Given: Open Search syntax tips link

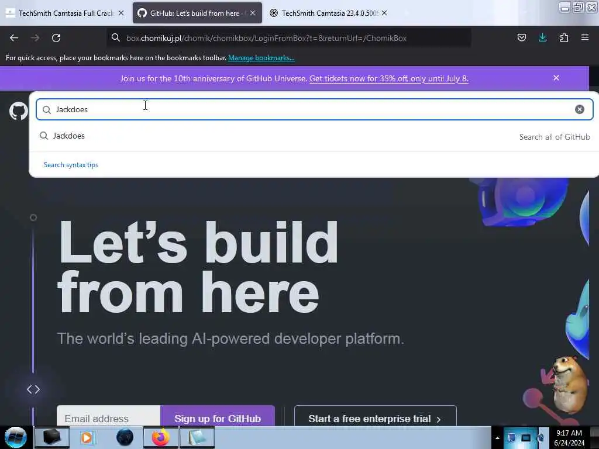Looking at the screenshot, I should coord(71,164).
